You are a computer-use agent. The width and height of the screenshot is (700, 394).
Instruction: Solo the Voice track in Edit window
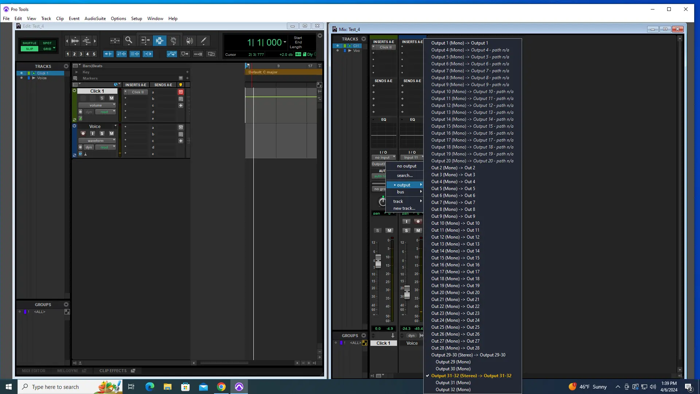point(102,134)
